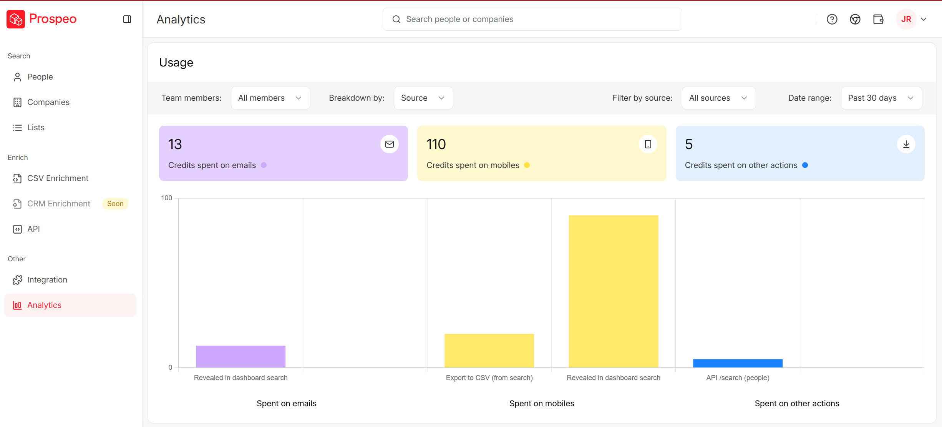This screenshot has height=427, width=942.
Task: Click the download icon on blue card
Action: (906, 144)
